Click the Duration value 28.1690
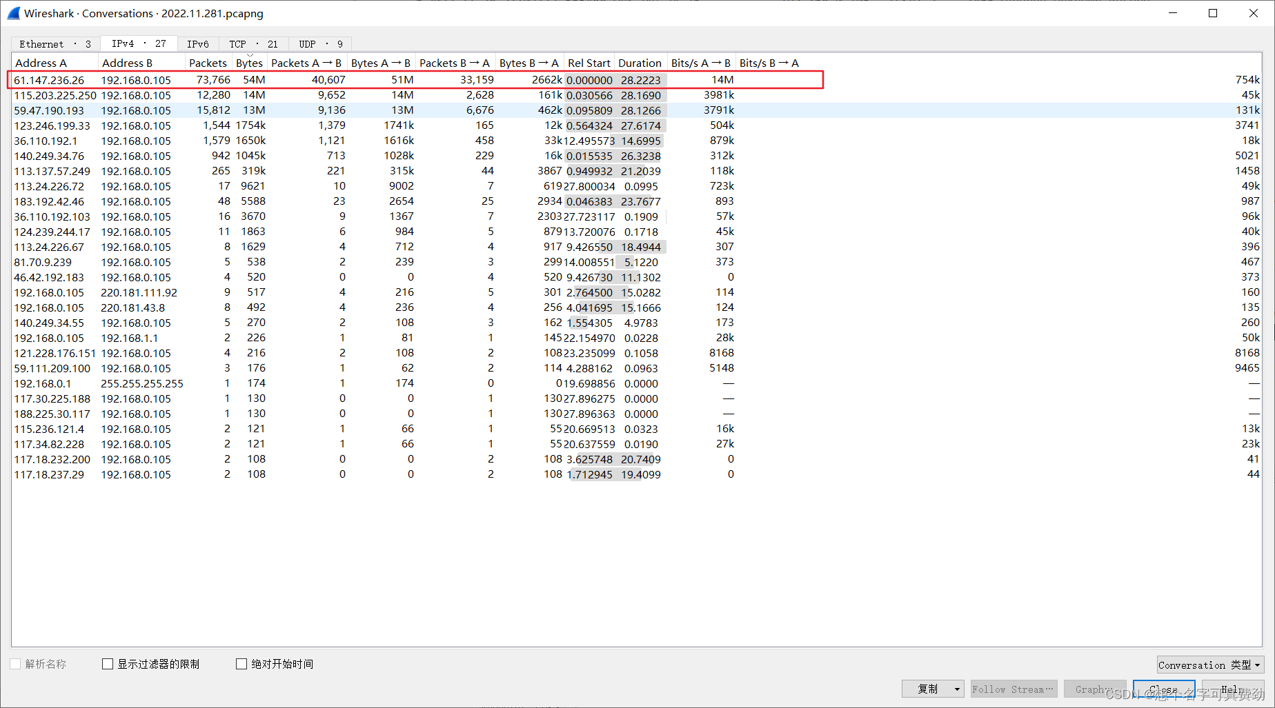Viewport: 1275px width, 708px height. (x=641, y=95)
